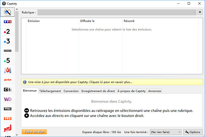Click the 'Bienvenue dans Captvty.' heading
205x137 pixels.
(x=111, y=102)
